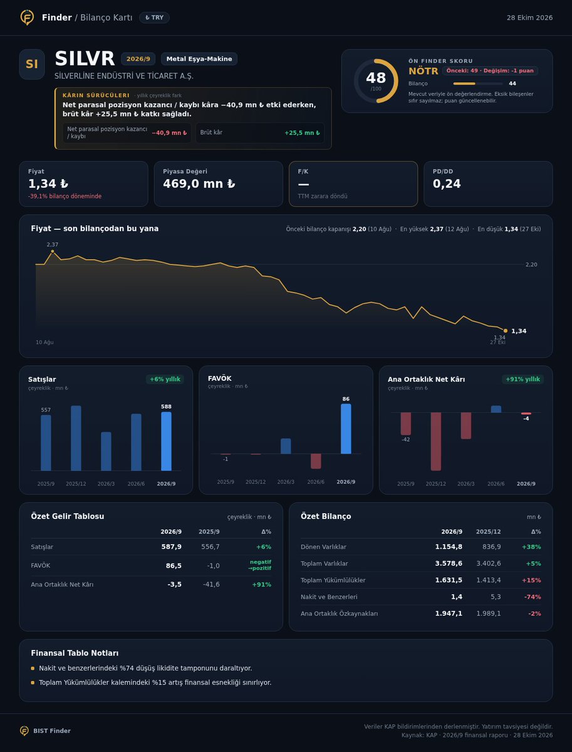This screenshot has height=752, width=572.
Task: Click the Fiyat 1,34 ₺ card
Action: 84,184
